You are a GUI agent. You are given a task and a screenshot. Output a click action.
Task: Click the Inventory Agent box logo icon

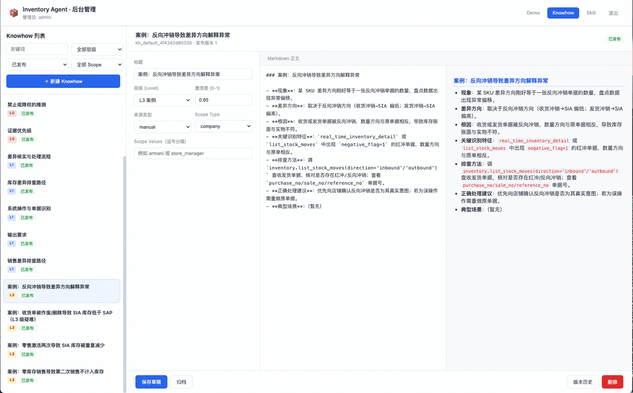click(13, 13)
